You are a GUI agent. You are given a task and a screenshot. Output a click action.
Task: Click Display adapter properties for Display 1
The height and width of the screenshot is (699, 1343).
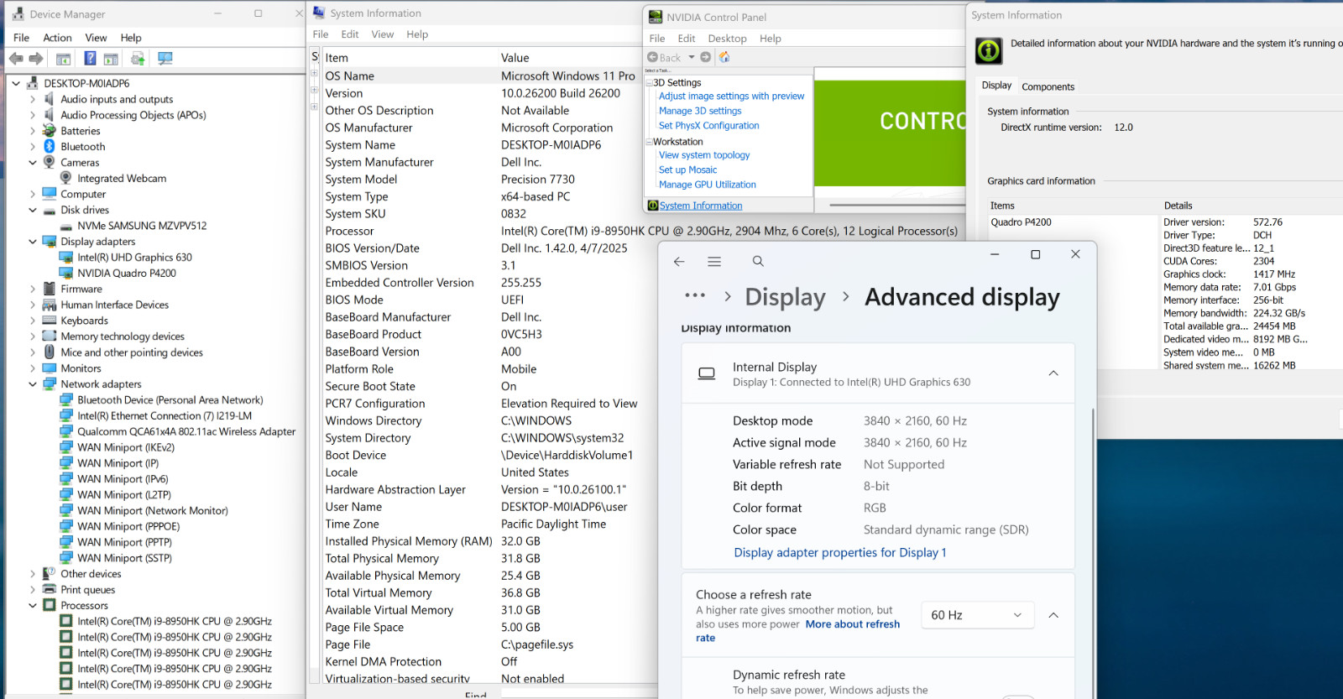point(840,552)
